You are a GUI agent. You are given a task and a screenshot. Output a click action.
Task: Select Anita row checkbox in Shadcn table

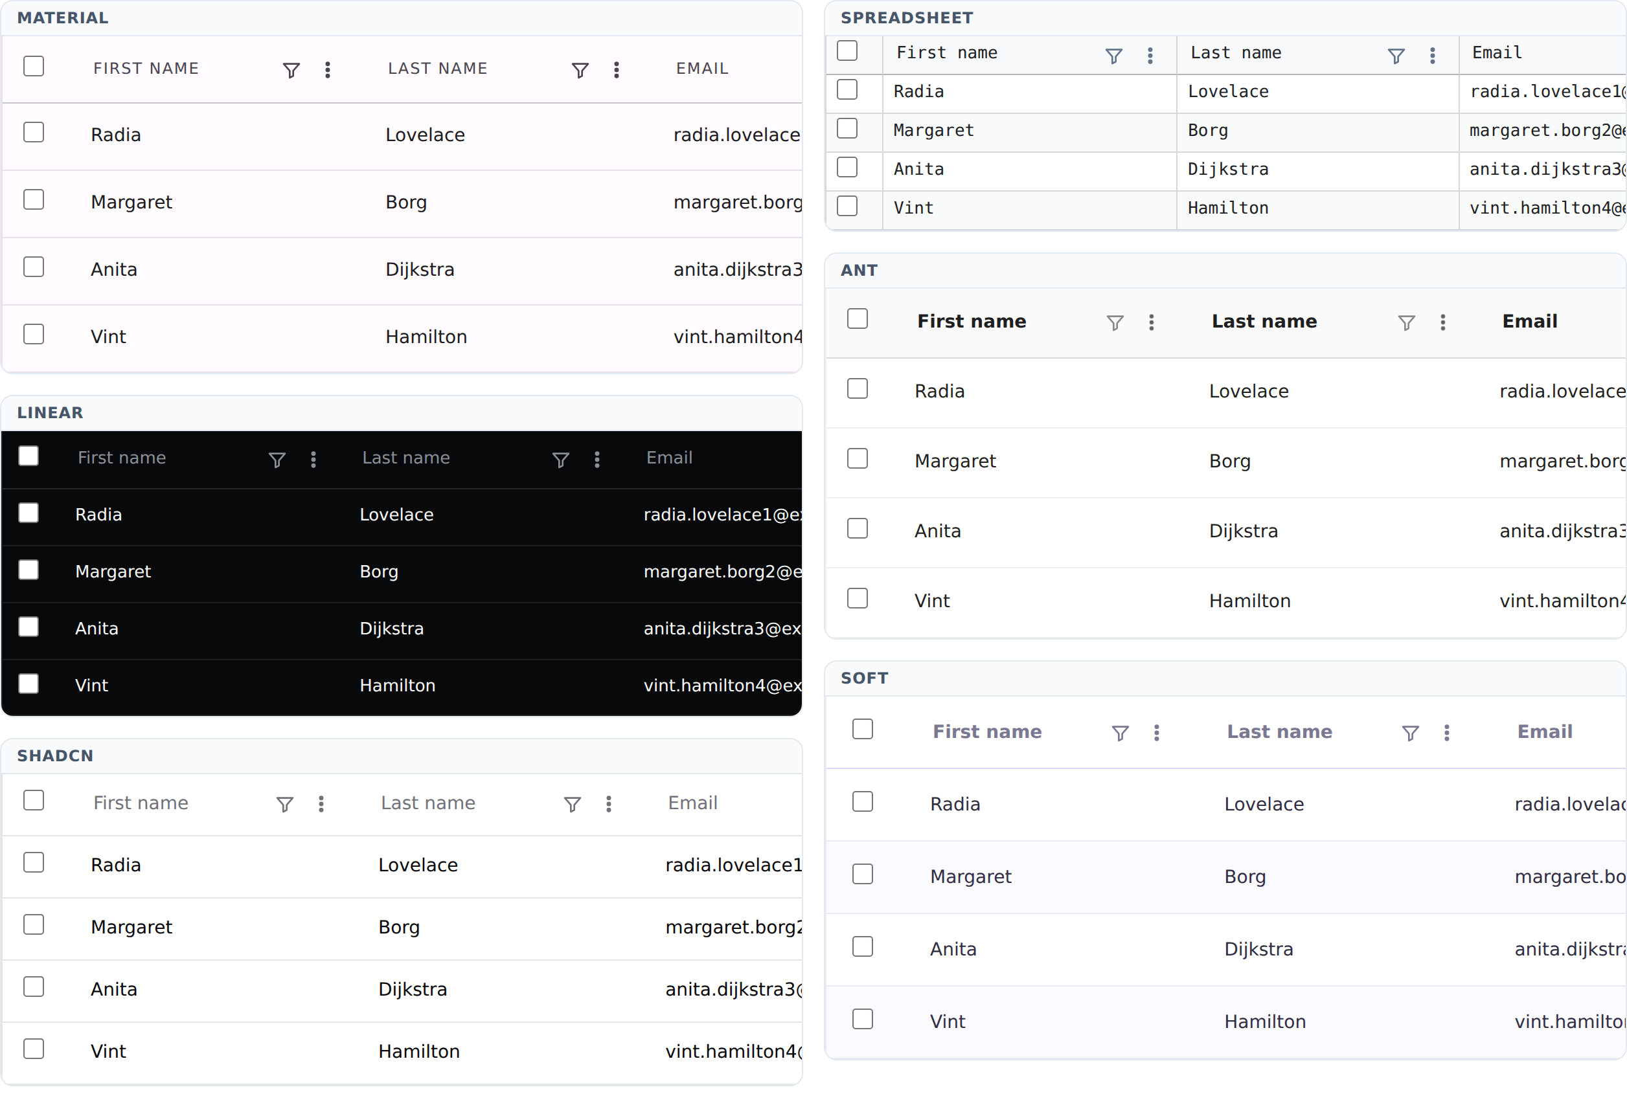tap(34, 987)
